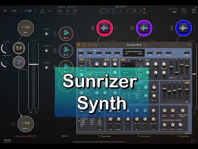Viewport: 198px width, 149px height.
Task: Open the tempo value 120
Action: 28,11
